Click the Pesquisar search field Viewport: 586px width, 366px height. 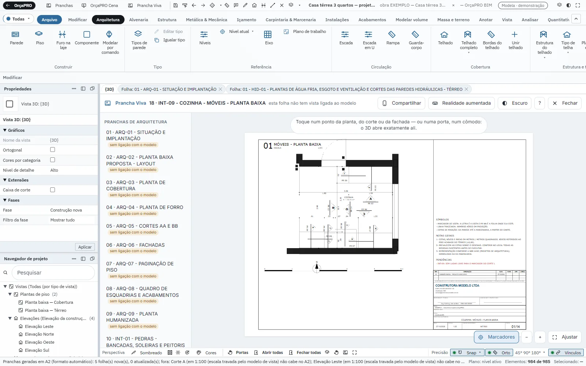53,273
